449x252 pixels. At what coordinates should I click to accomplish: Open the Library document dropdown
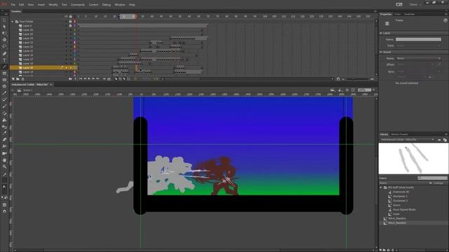(407, 140)
